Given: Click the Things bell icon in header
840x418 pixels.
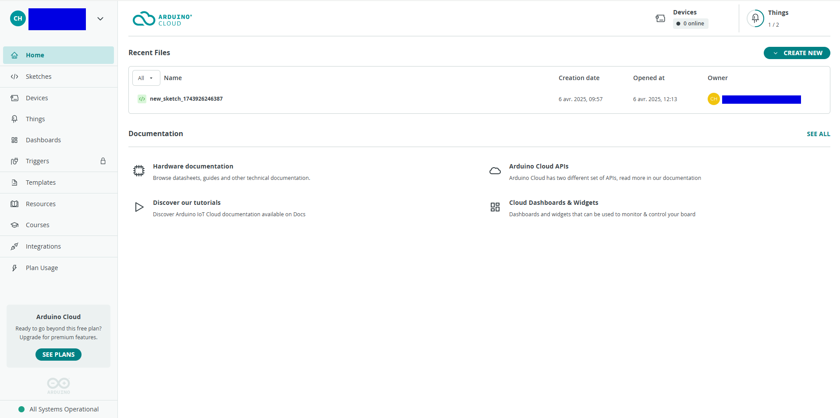Looking at the screenshot, I should click(x=755, y=18).
